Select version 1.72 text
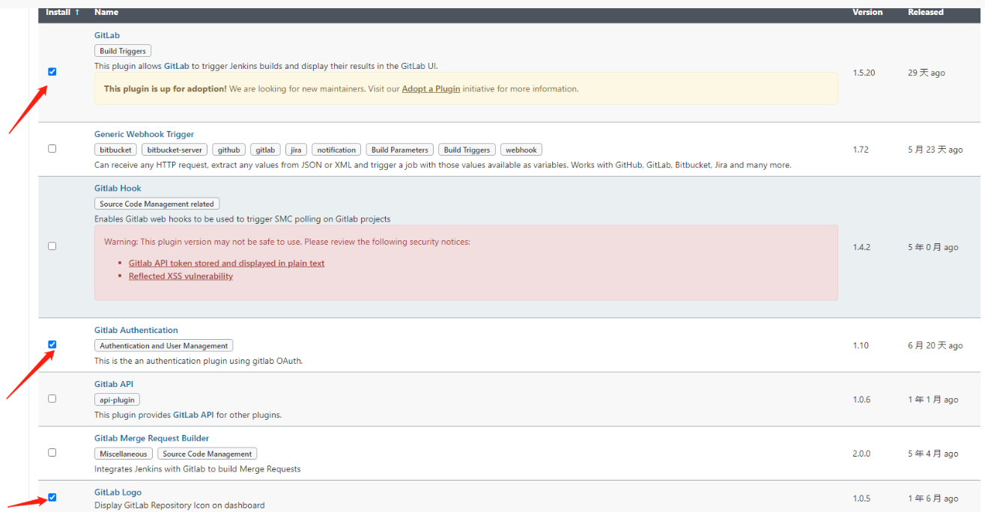The width and height of the screenshot is (985, 512). point(861,150)
